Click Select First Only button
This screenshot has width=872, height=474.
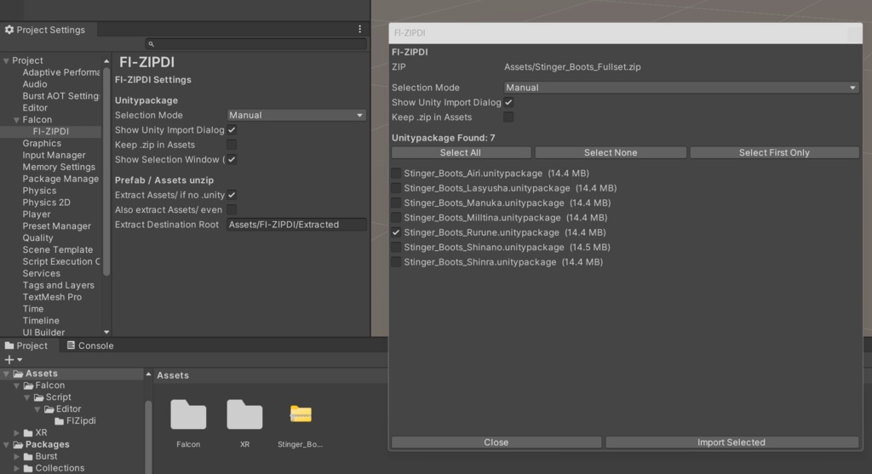pyautogui.click(x=774, y=152)
